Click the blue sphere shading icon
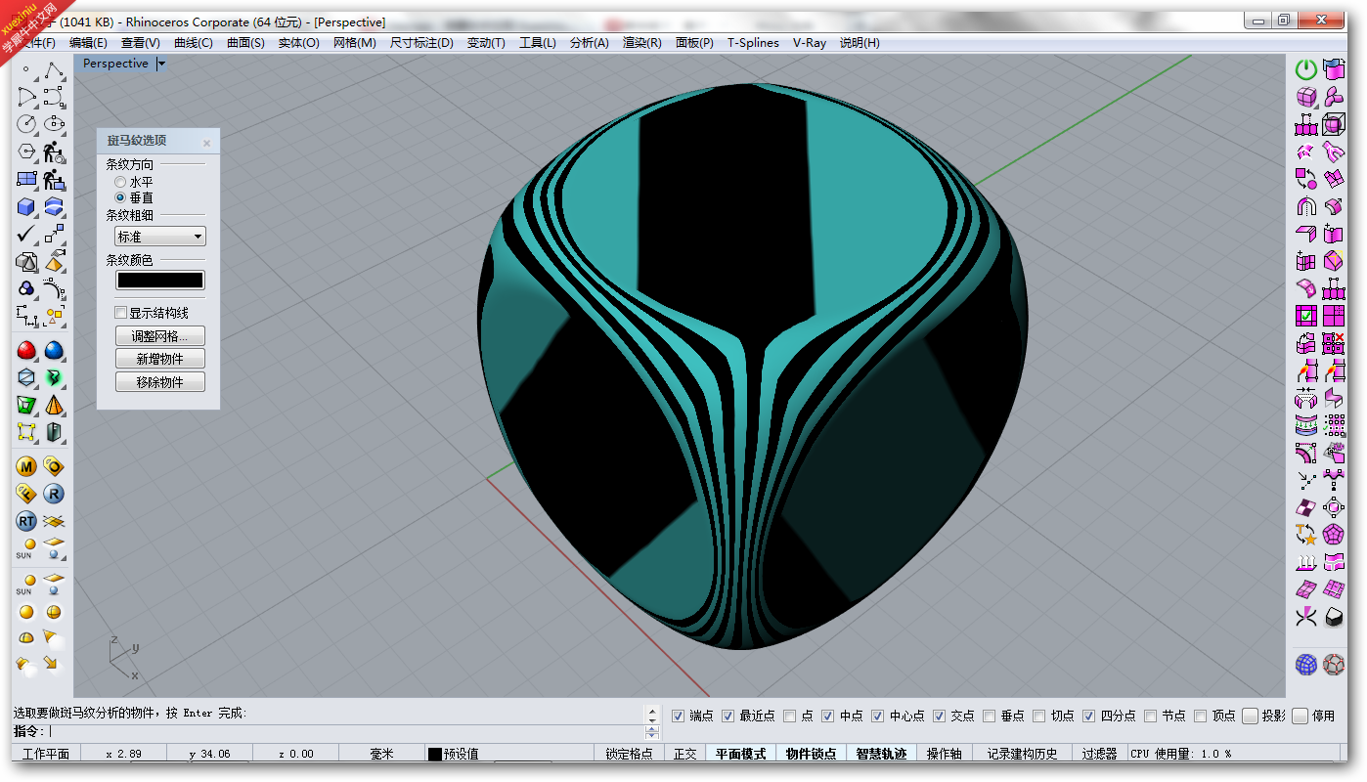This screenshot has width=1367, height=782. click(55, 350)
